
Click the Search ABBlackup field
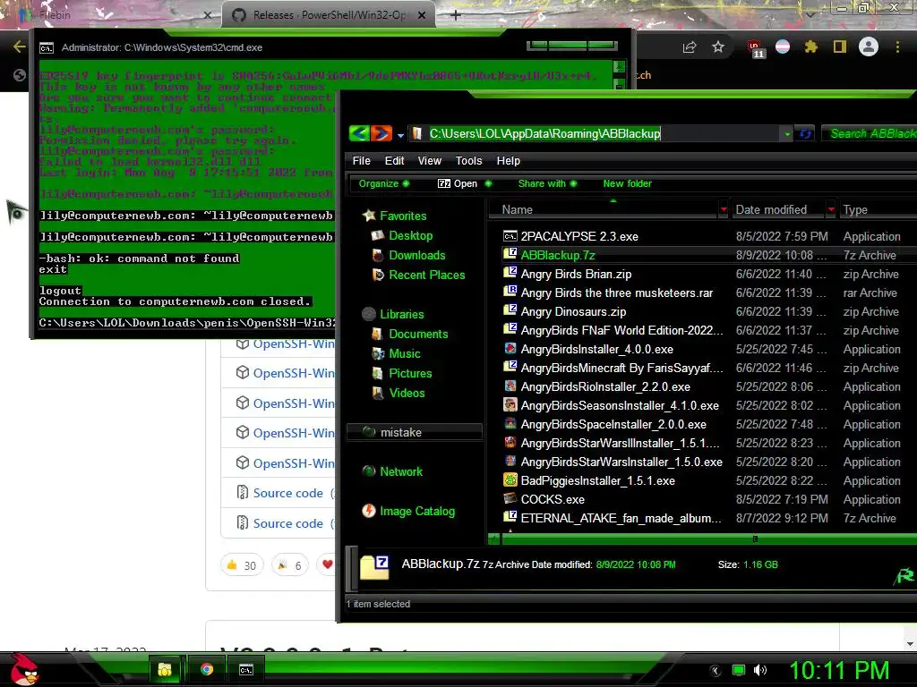click(870, 134)
